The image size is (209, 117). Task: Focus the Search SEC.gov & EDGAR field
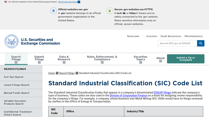point(177,43)
